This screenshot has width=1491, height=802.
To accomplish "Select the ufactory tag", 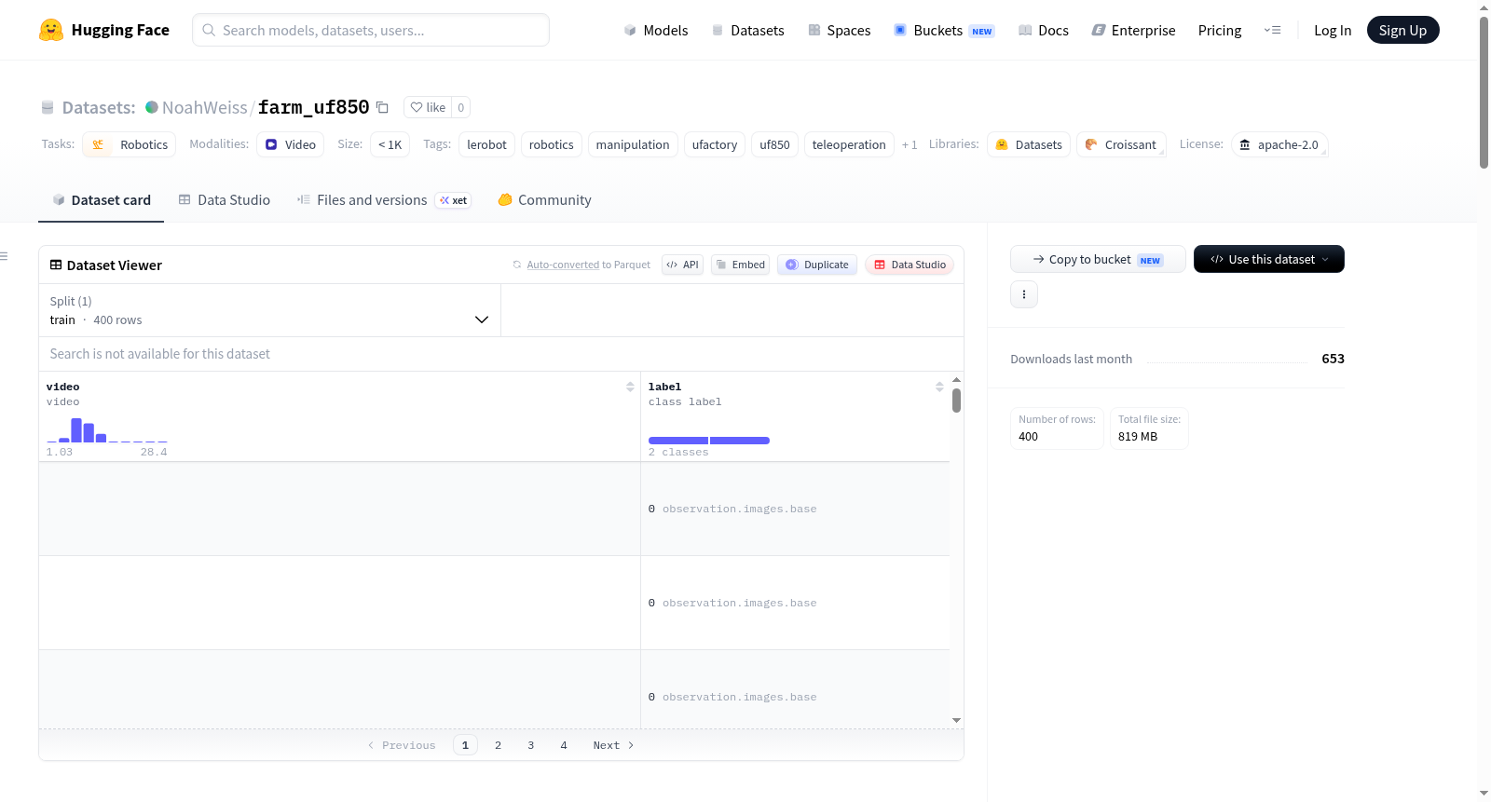I will (715, 144).
